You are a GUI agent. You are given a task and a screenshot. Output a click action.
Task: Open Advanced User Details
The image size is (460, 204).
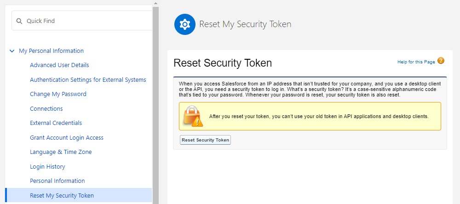[x=59, y=65]
